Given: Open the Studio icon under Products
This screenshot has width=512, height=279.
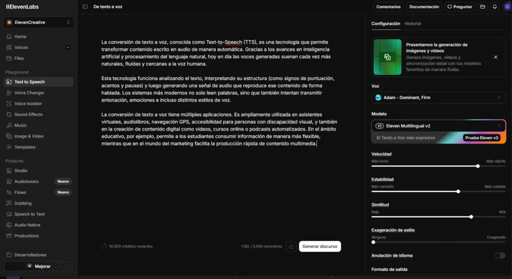Looking at the screenshot, I should point(9,170).
